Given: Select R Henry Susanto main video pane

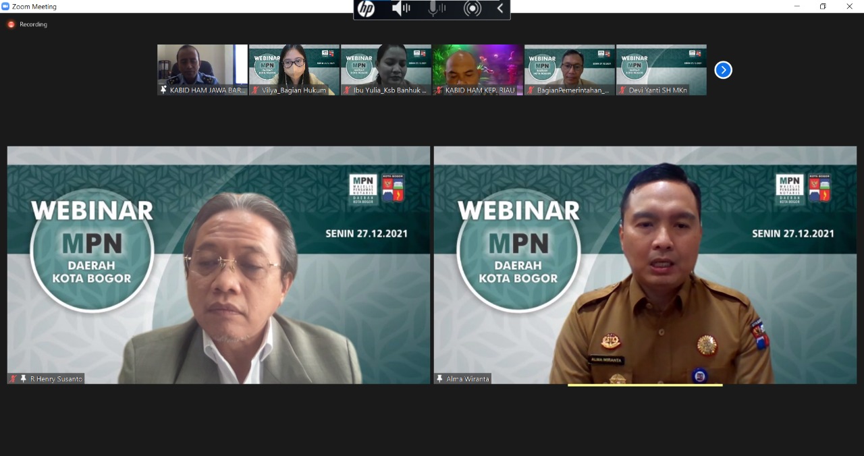Looking at the screenshot, I should (x=219, y=265).
